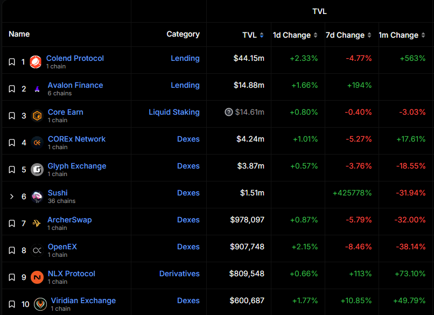Click the Dexes link on the Glyph Exchange row
The height and width of the screenshot is (315, 434).
188,166
